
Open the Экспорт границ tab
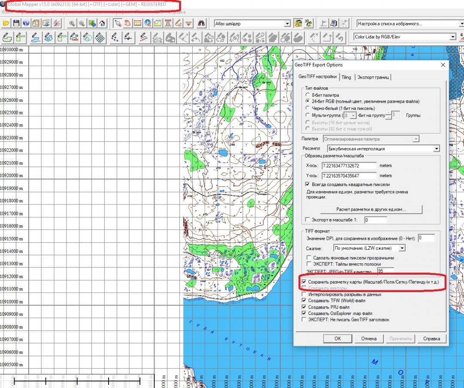tap(373, 77)
